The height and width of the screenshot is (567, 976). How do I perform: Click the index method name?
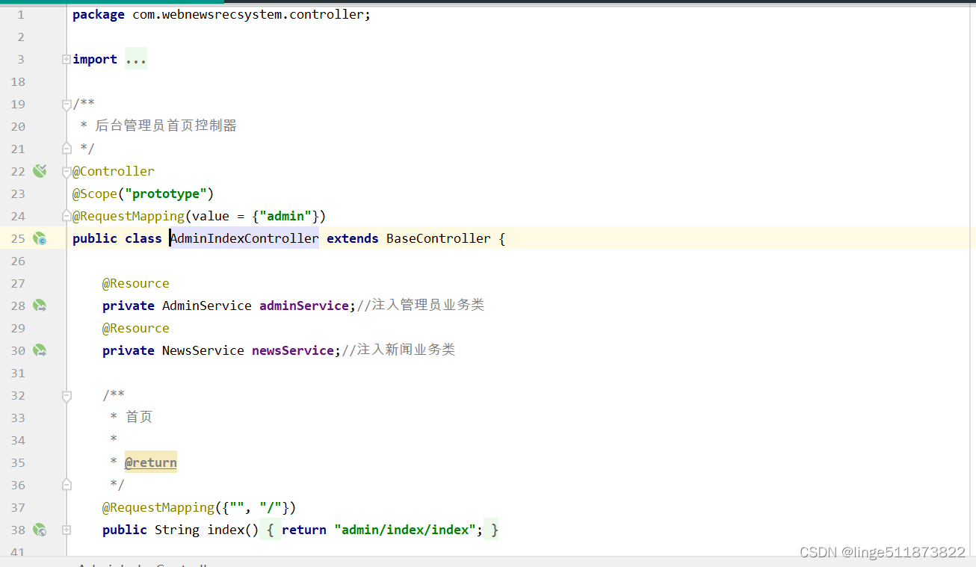tap(226, 530)
